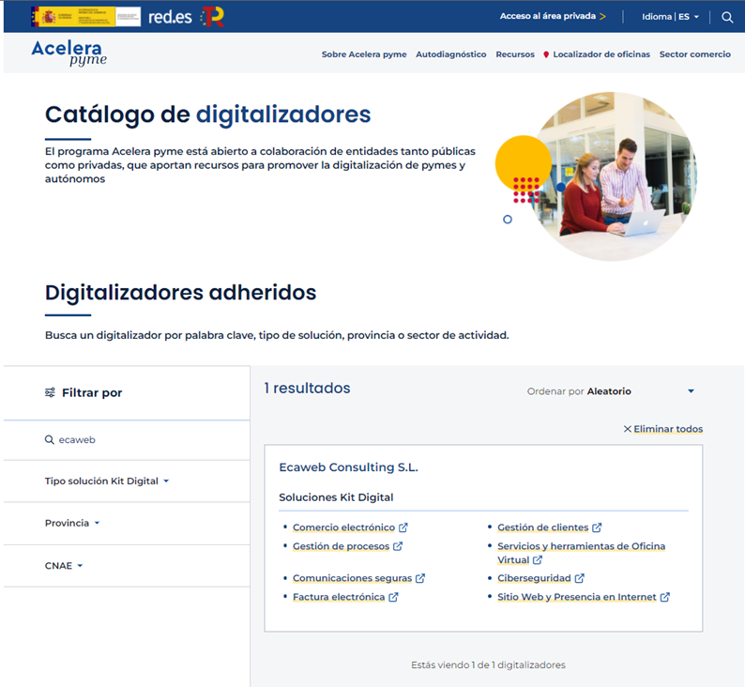Click the 1 resultados count text

(x=307, y=389)
